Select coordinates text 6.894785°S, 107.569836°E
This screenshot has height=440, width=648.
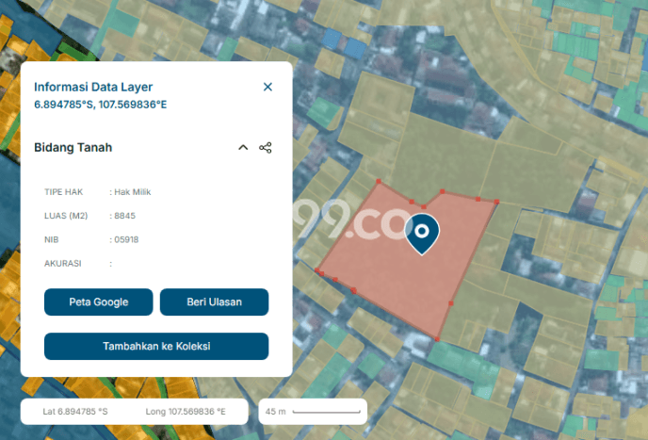[x=101, y=105]
